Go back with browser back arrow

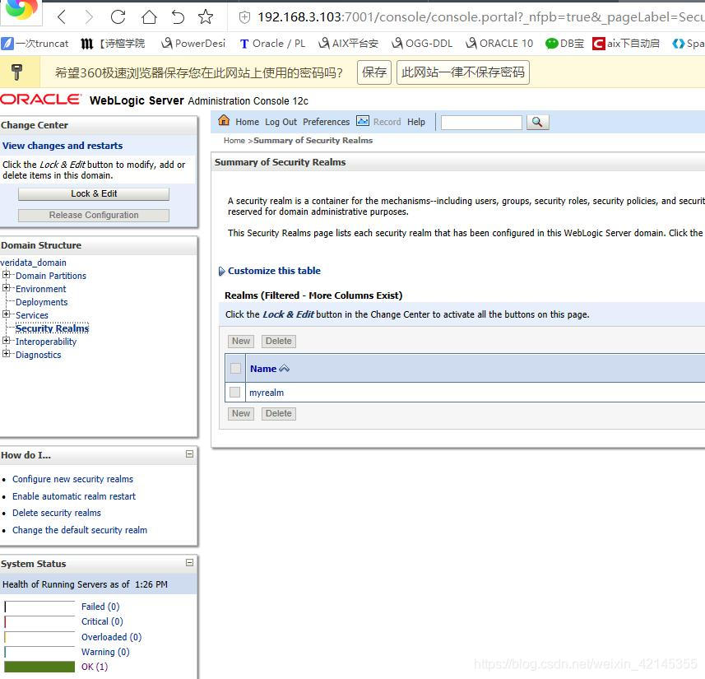click(62, 17)
